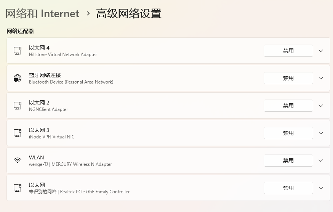This screenshot has width=333, height=212.
Task: Click the WLAN Wi-Fi signal icon
Action: click(x=18, y=160)
